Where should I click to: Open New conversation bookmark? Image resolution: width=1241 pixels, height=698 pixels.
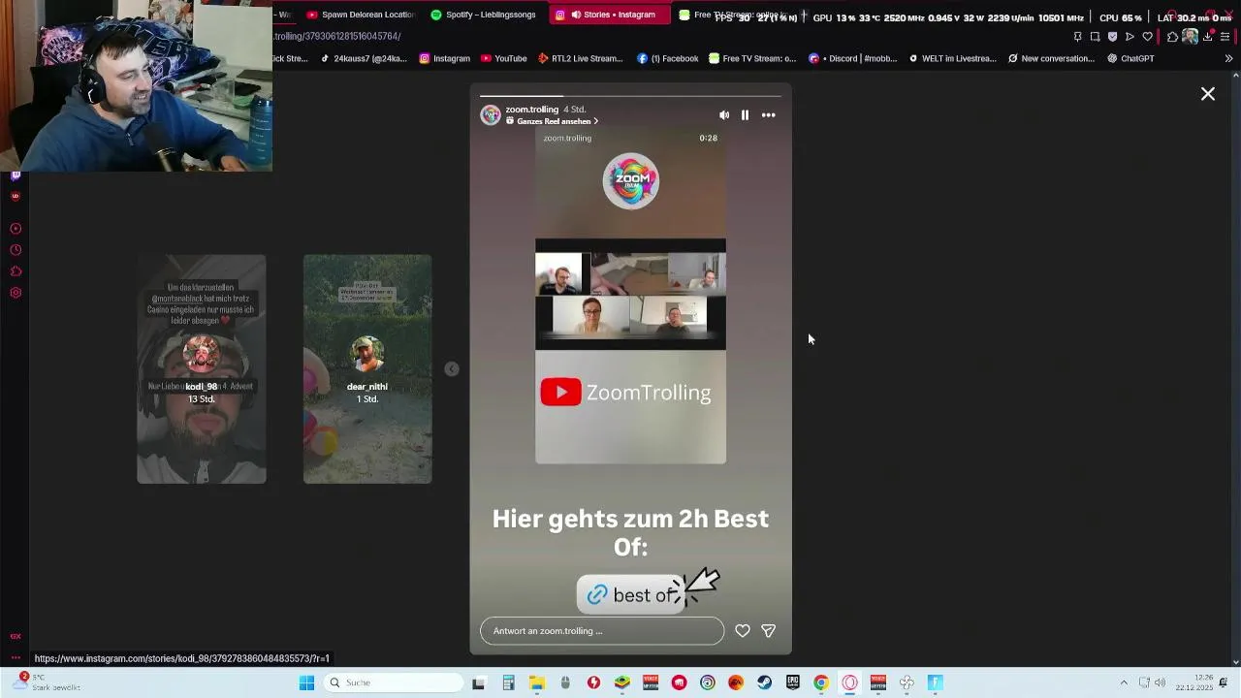point(1051,58)
